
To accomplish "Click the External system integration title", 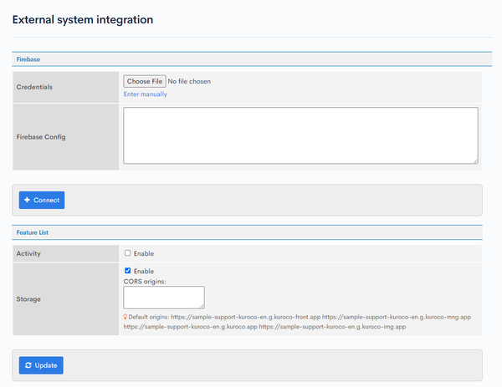I will click(83, 19).
